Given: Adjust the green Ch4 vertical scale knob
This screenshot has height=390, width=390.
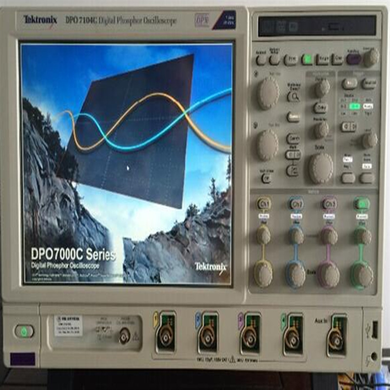Looking at the screenshot, I should click(x=362, y=275).
